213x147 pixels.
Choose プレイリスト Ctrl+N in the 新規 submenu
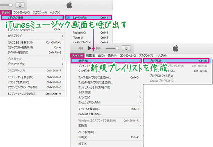(x=176, y=61)
